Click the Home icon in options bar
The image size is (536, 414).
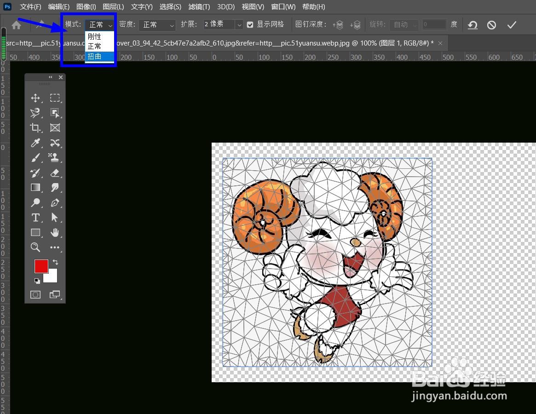tap(16, 25)
